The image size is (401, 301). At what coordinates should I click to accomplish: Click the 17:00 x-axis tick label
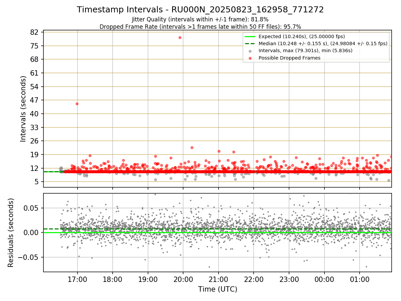coord(78,279)
